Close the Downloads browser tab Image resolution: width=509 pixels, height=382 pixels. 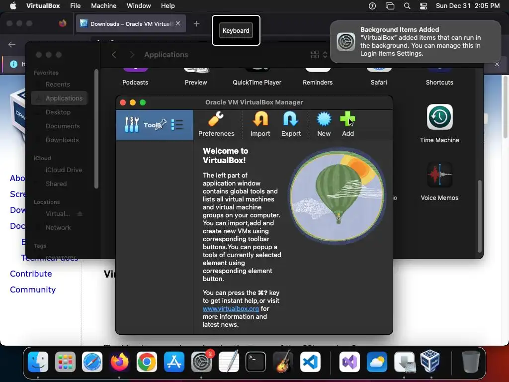[178, 23]
